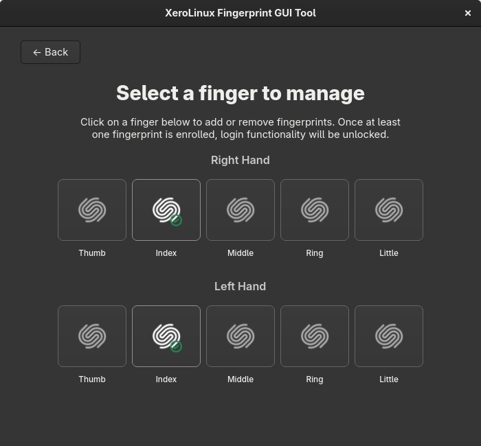The height and width of the screenshot is (446, 481).
Task: Select the Left Hand Thumb fingerprint icon
Action: [x=92, y=336]
